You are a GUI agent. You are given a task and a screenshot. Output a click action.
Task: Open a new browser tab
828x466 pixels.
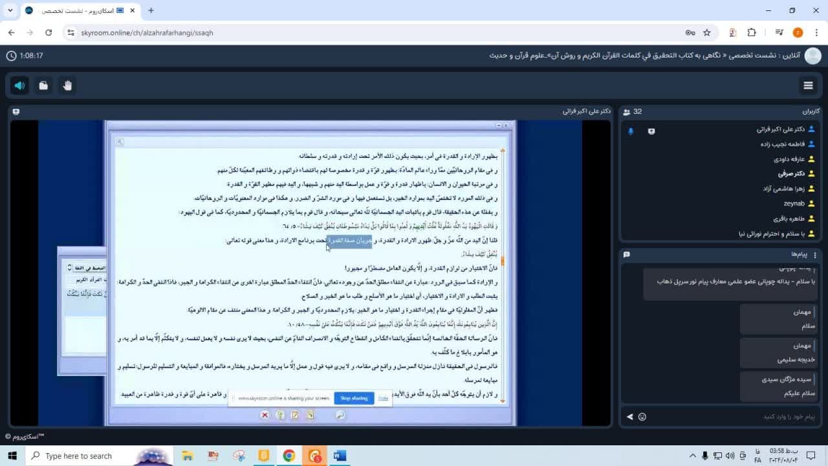(x=151, y=10)
